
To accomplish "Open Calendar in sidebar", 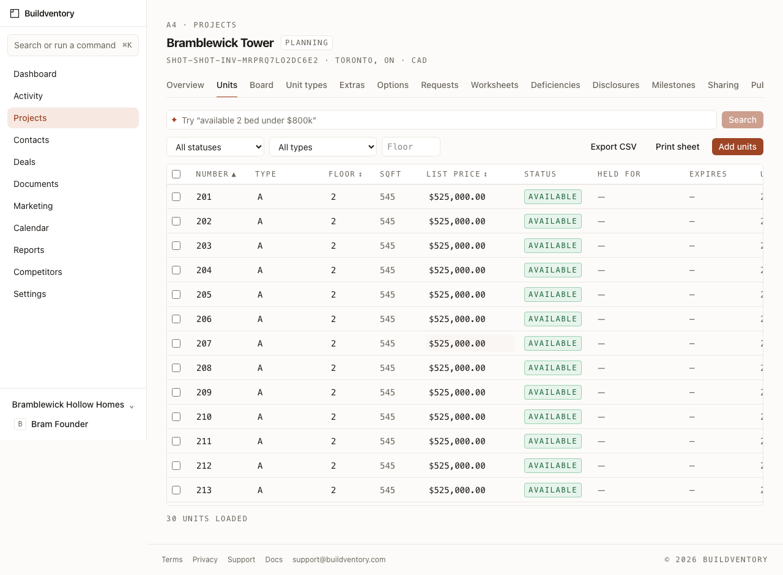I will 73,228.
